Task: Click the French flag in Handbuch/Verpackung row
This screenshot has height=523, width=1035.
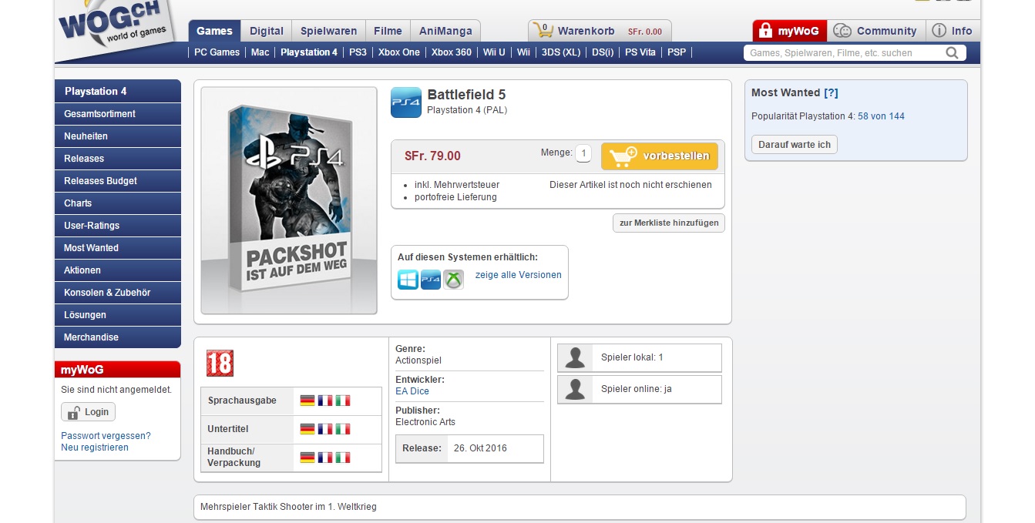Action: pos(325,458)
